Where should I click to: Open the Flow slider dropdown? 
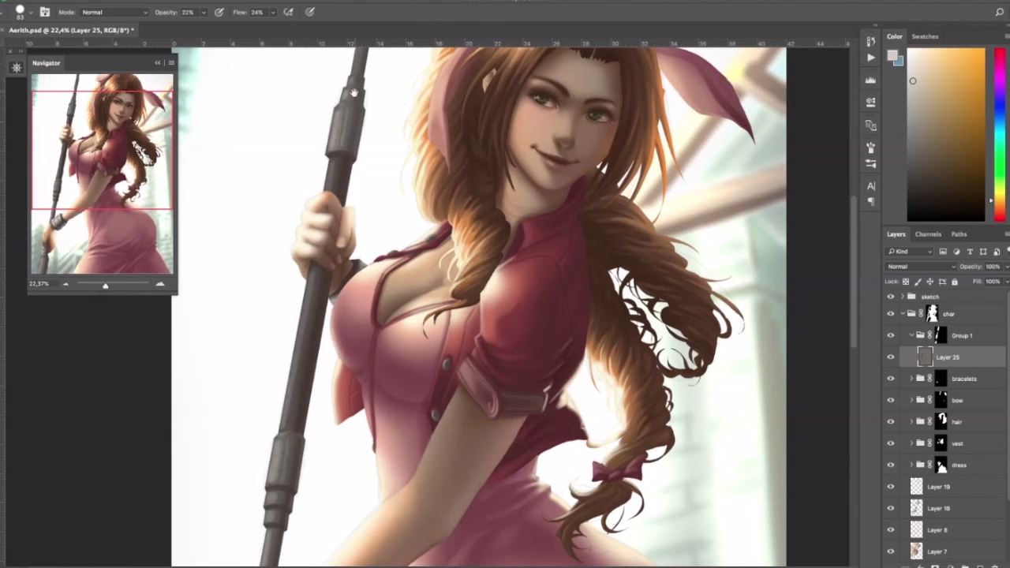pos(273,12)
